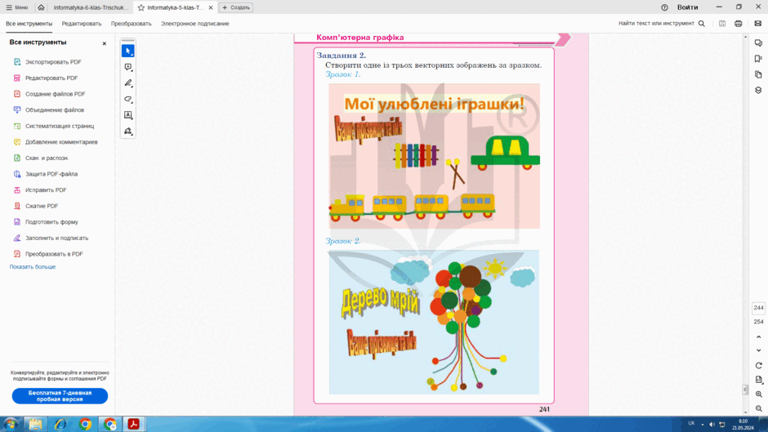Select the arrow selection tool
Viewport: 768px width, 432px height.
(x=127, y=51)
